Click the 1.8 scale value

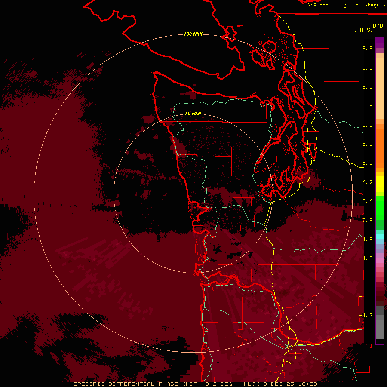click(x=368, y=240)
